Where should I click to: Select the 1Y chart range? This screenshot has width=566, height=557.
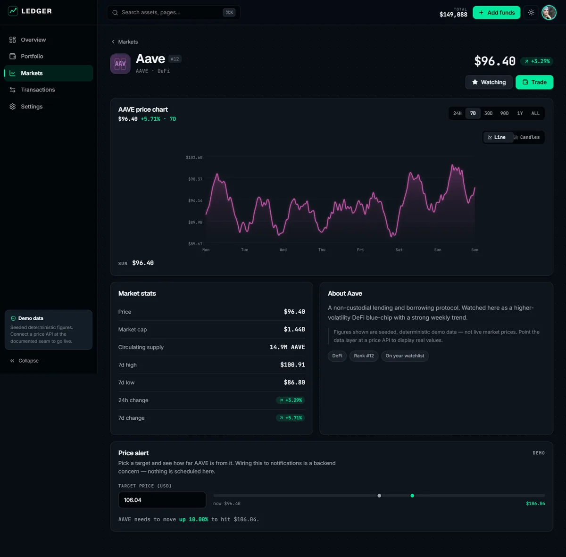click(x=520, y=113)
